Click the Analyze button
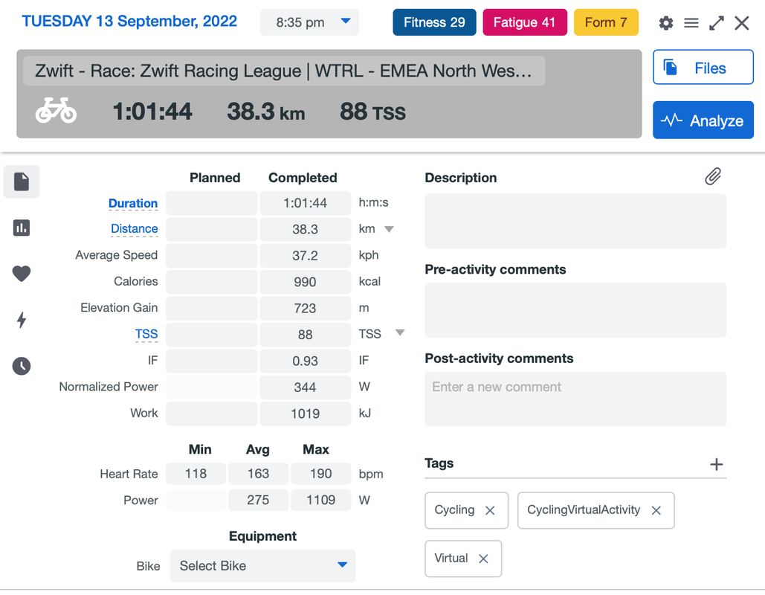765x595 pixels. point(703,120)
